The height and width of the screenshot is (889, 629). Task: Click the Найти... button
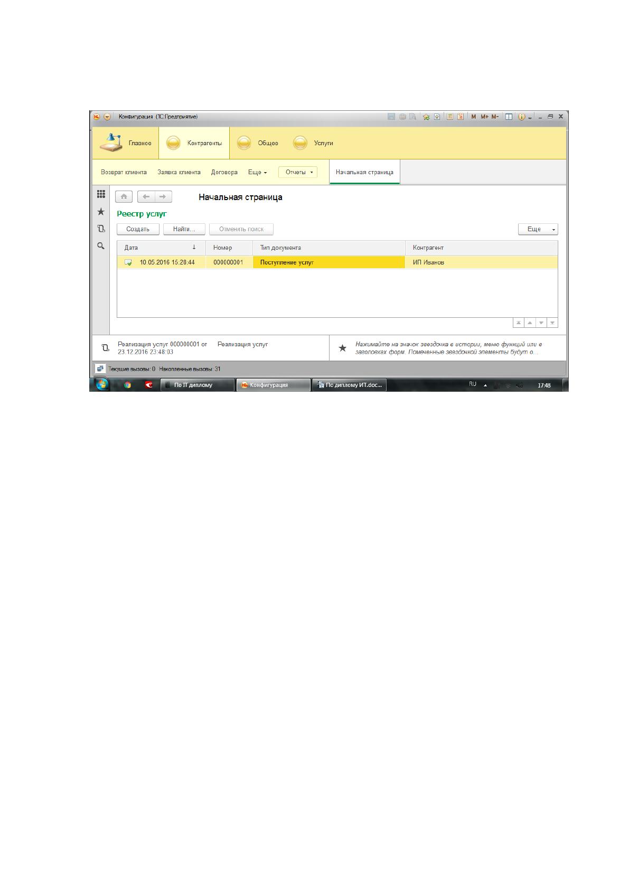(x=184, y=229)
